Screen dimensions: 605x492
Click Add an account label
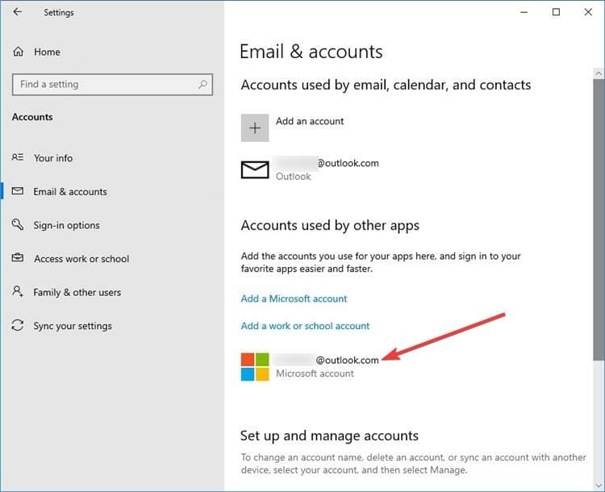310,121
